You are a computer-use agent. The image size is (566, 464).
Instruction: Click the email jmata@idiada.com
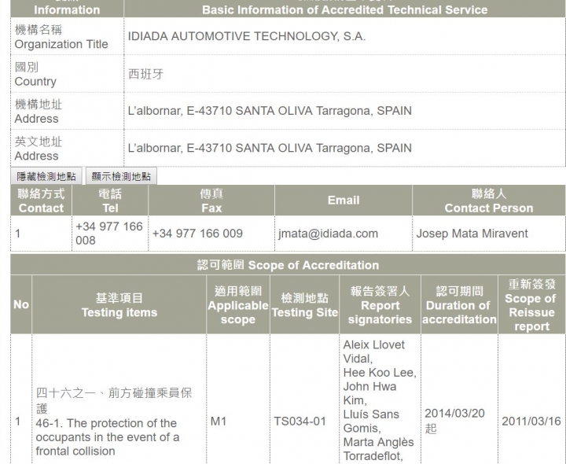[328, 234]
